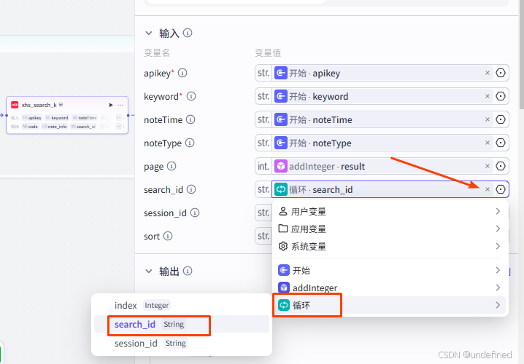Open noteType parameter info icon
524x364 pixels.
(190, 143)
